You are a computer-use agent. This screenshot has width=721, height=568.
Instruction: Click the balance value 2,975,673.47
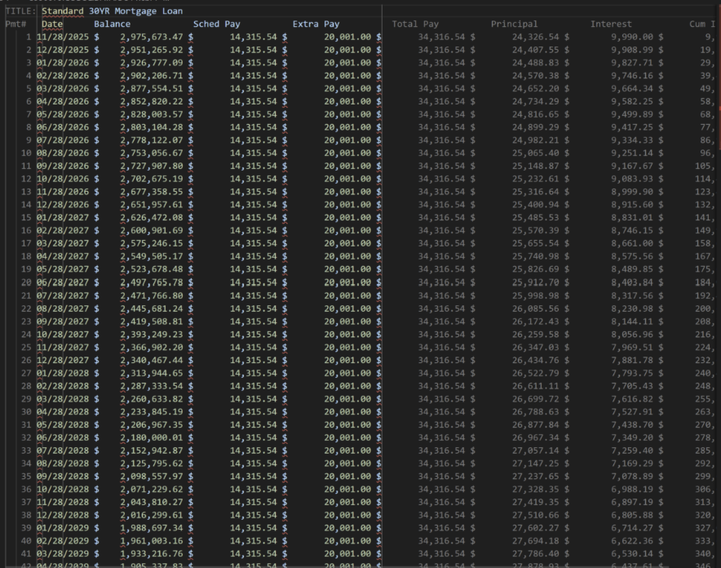[151, 37]
